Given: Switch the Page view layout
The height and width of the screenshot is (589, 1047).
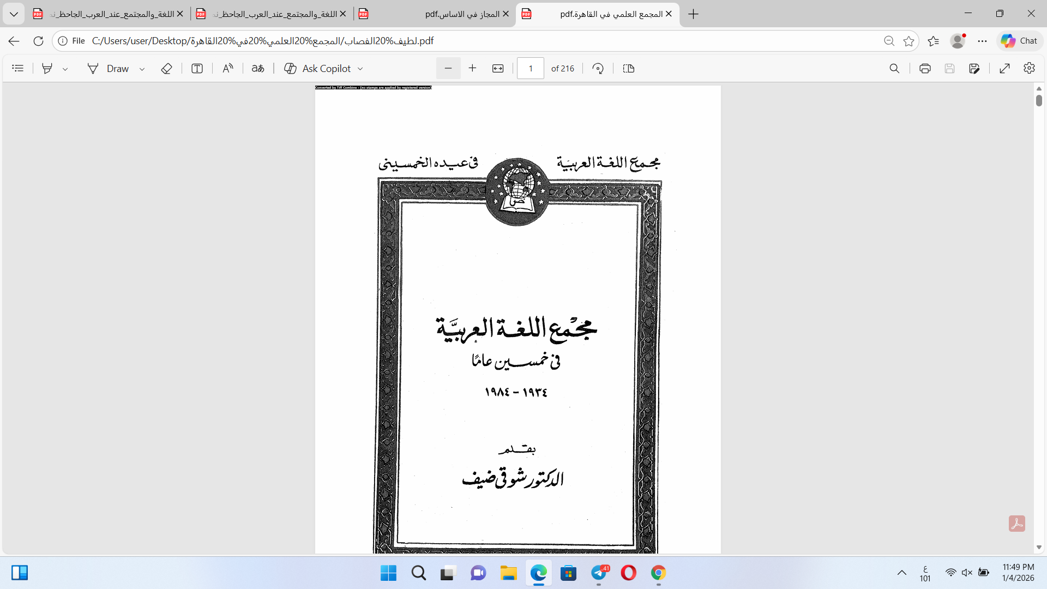Looking at the screenshot, I should 629,68.
